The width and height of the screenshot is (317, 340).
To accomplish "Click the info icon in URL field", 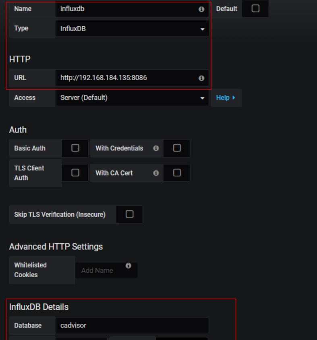I will pyautogui.click(x=201, y=78).
